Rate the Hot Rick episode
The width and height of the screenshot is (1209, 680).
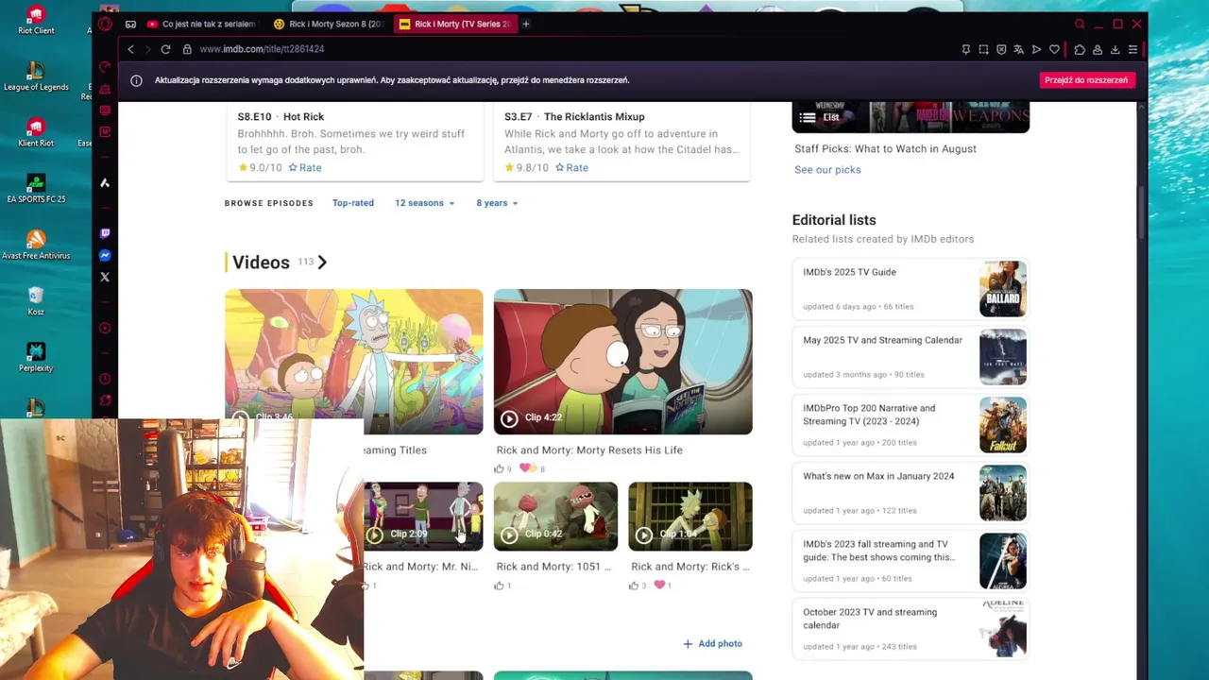[x=305, y=167]
